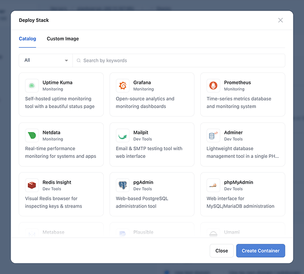Click 'Web-based PostgreSQL' description text
This screenshot has width=304, height=274.
pyautogui.click(x=142, y=198)
